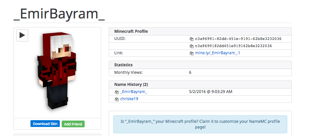
Task: Click the 3D skin model preview
Action: tap(57, 70)
